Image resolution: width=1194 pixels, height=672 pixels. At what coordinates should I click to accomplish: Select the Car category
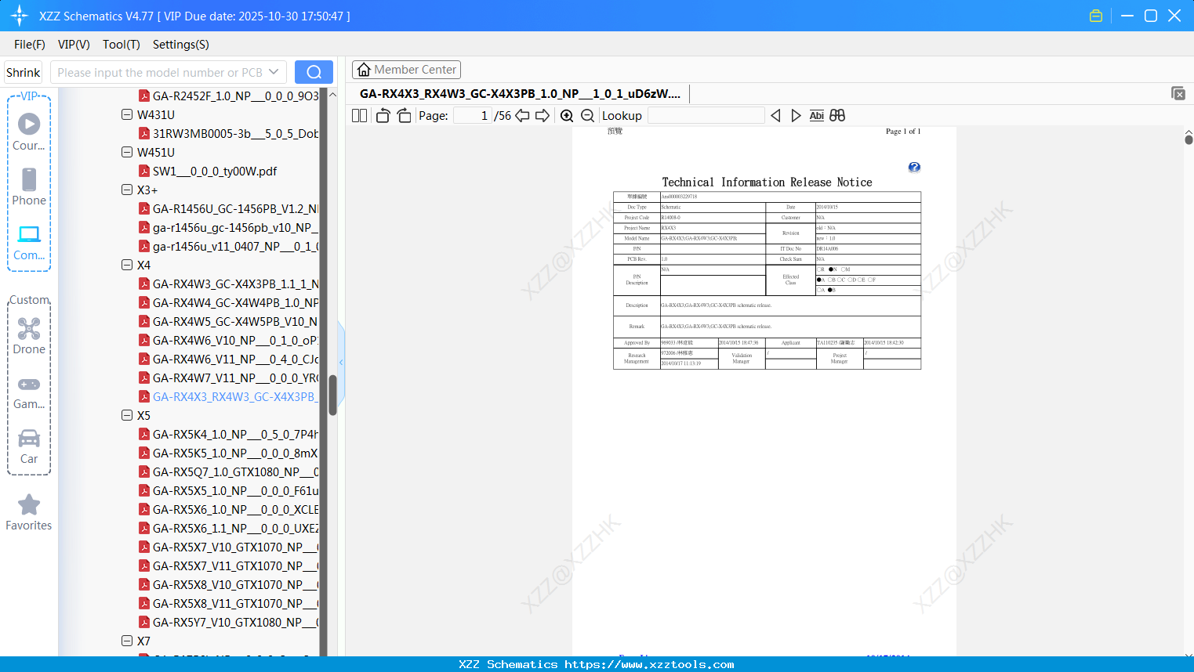pyautogui.click(x=29, y=446)
